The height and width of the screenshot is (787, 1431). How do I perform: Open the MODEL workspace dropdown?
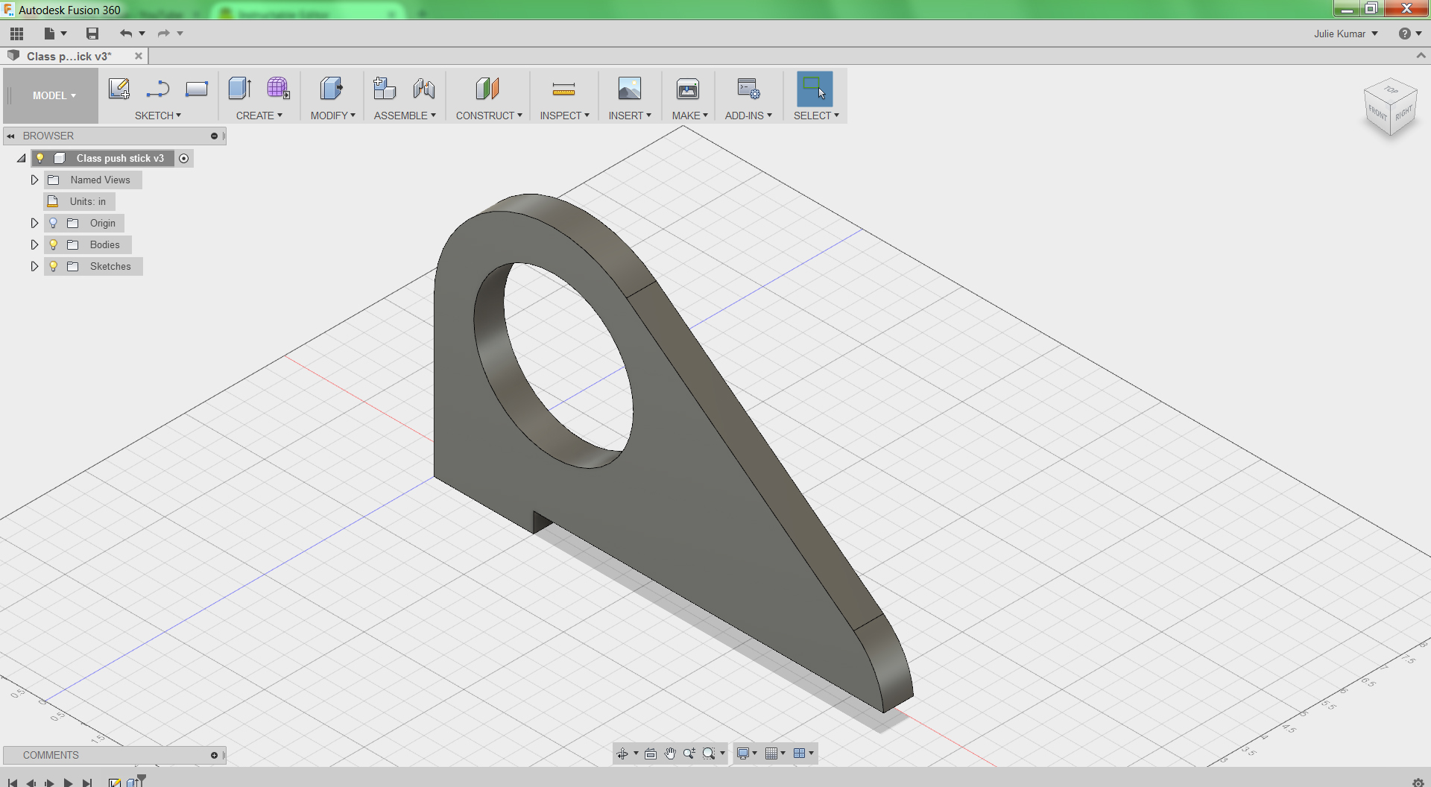[x=54, y=95]
